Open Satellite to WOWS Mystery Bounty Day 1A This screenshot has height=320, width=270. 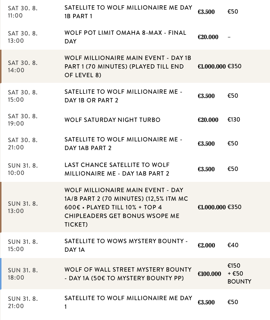[x=126, y=245]
